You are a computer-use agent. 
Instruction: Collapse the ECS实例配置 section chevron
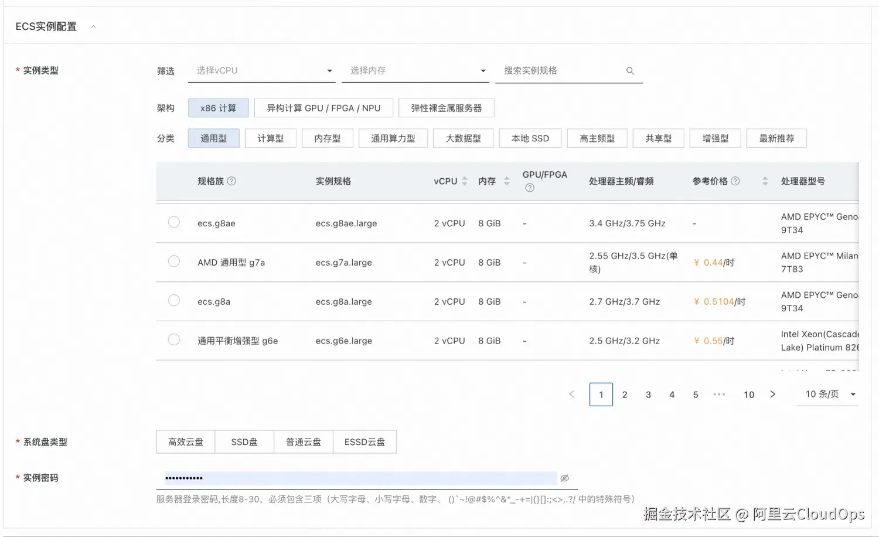(93, 26)
